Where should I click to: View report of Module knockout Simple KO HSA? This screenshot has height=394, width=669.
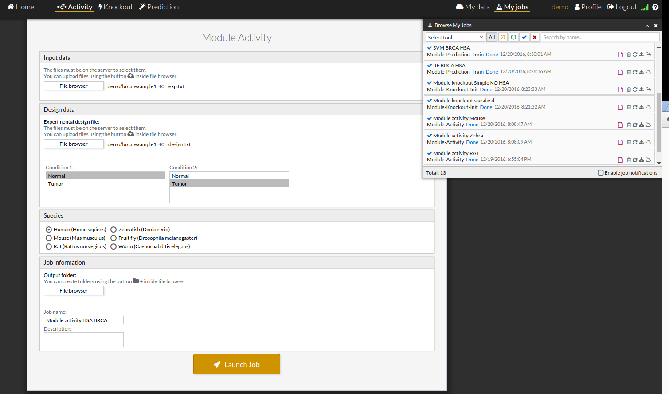[x=620, y=90]
